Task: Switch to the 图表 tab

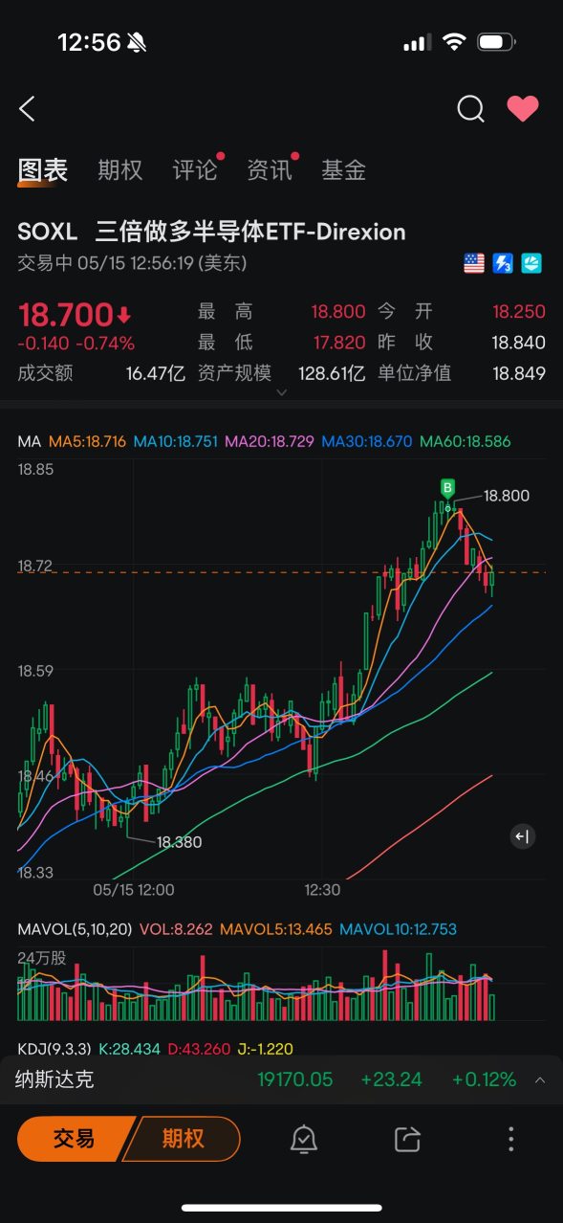Action: click(x=43, y=170)
